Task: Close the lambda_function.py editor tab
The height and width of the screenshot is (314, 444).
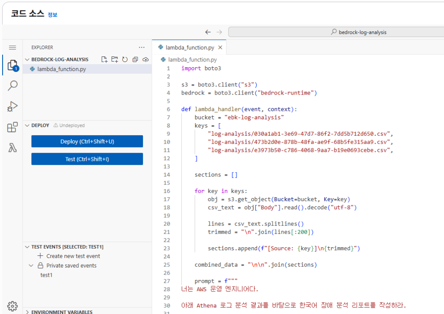Action: coord(220,48)
